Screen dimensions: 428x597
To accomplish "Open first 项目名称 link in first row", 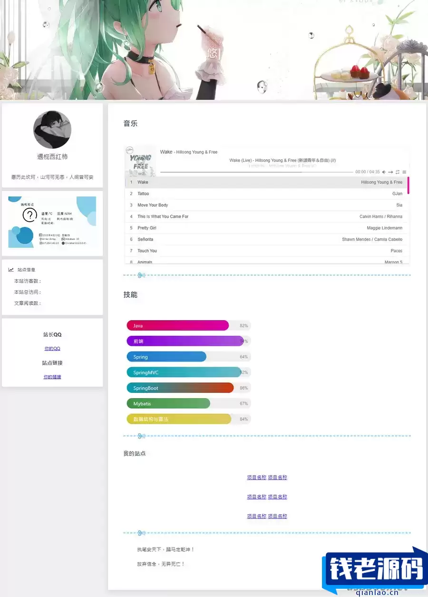I will click(x=256, y=478).
